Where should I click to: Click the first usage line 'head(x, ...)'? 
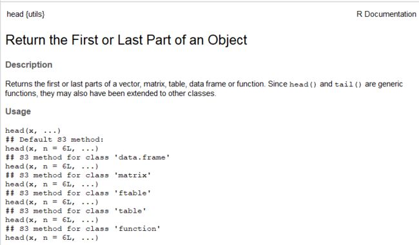[x=33, y=131]
